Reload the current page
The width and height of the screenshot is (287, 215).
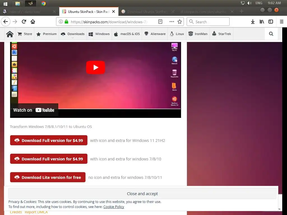pos(24,22)
